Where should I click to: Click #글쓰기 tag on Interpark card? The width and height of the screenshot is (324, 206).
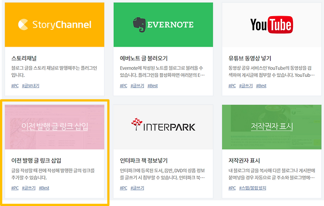137,188
